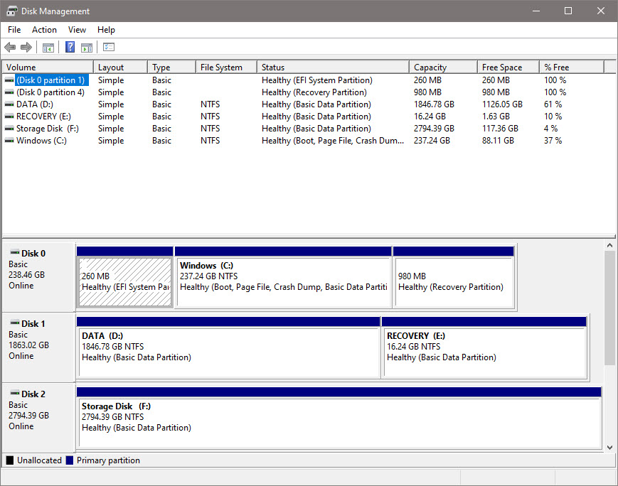Sort by the Free Space column header

pos(508,67)
